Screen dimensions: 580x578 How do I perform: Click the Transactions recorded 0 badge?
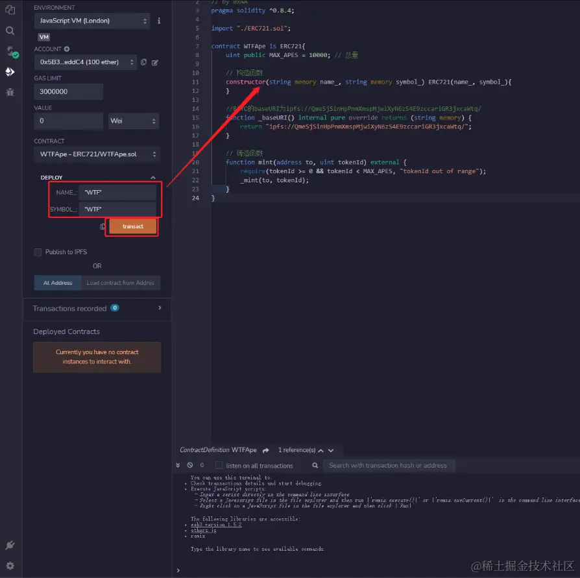[115, 307]
